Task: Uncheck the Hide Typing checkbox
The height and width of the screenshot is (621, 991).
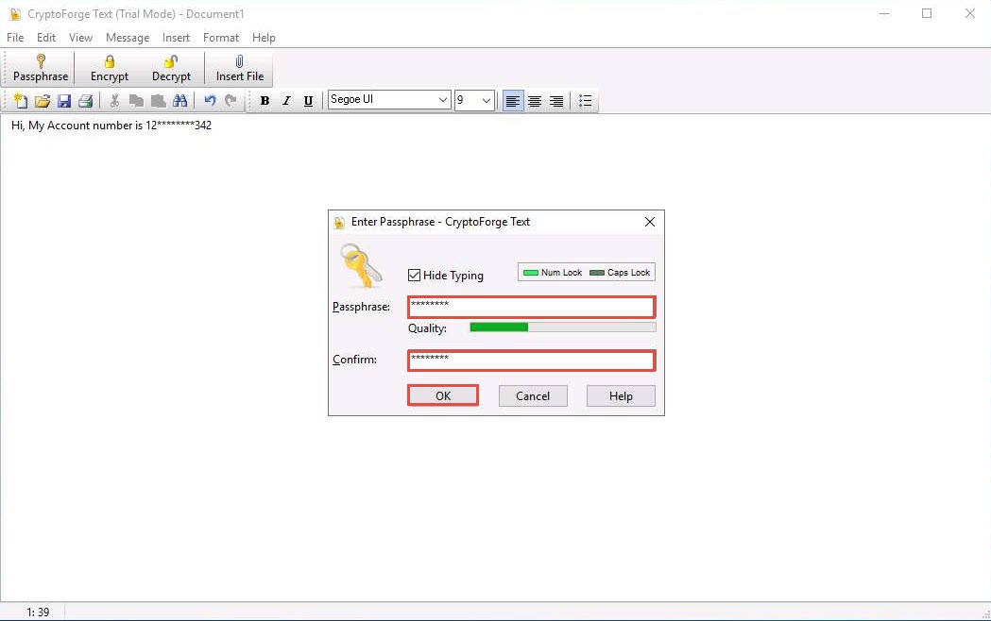Action: (414, 276)
